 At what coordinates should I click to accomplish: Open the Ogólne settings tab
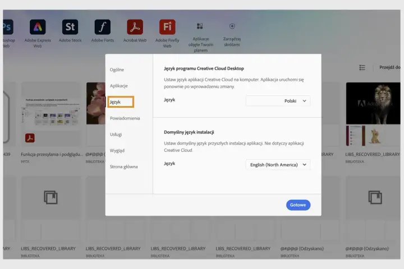coord(117,69)
